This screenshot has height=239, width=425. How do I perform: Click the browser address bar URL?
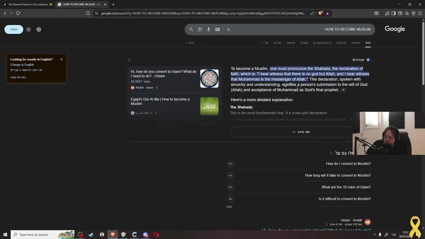tap(203, 13)
